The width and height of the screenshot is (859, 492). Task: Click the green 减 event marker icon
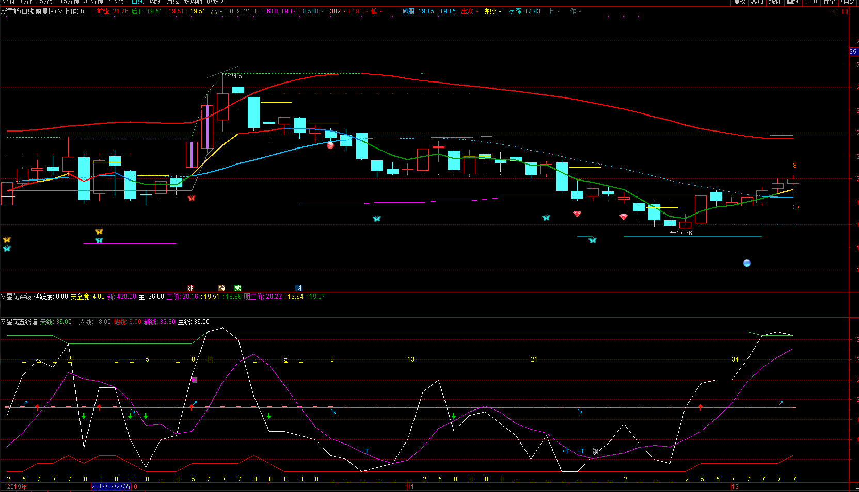pyautogui.click(x=237, y=288)
